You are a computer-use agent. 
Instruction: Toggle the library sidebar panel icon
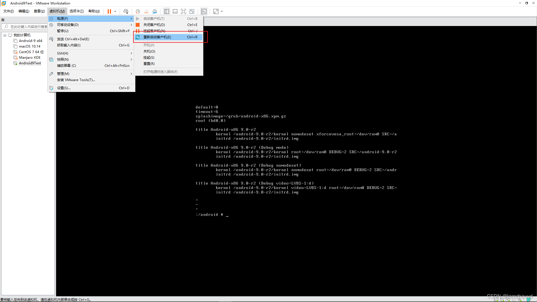167,11
